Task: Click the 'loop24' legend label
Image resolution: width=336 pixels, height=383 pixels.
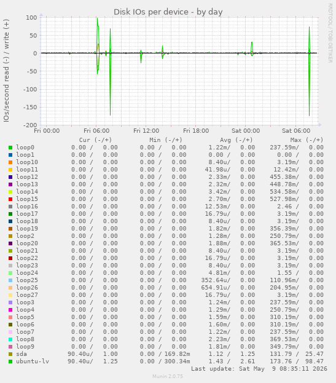Action: pyautogui.click(x=27, y=273)
